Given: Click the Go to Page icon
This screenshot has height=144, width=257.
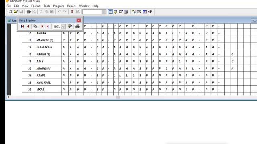Looking at the screenshot, I should tap(35, 26).
